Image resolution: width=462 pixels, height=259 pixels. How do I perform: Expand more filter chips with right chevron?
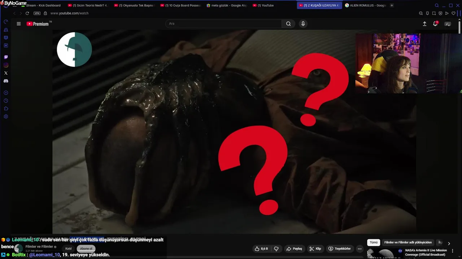pos(449,244)
